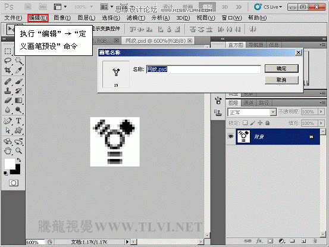The height and width of the screenshot is (247, 329).
Task: Add a layer mask
Action: click(270, 241)
